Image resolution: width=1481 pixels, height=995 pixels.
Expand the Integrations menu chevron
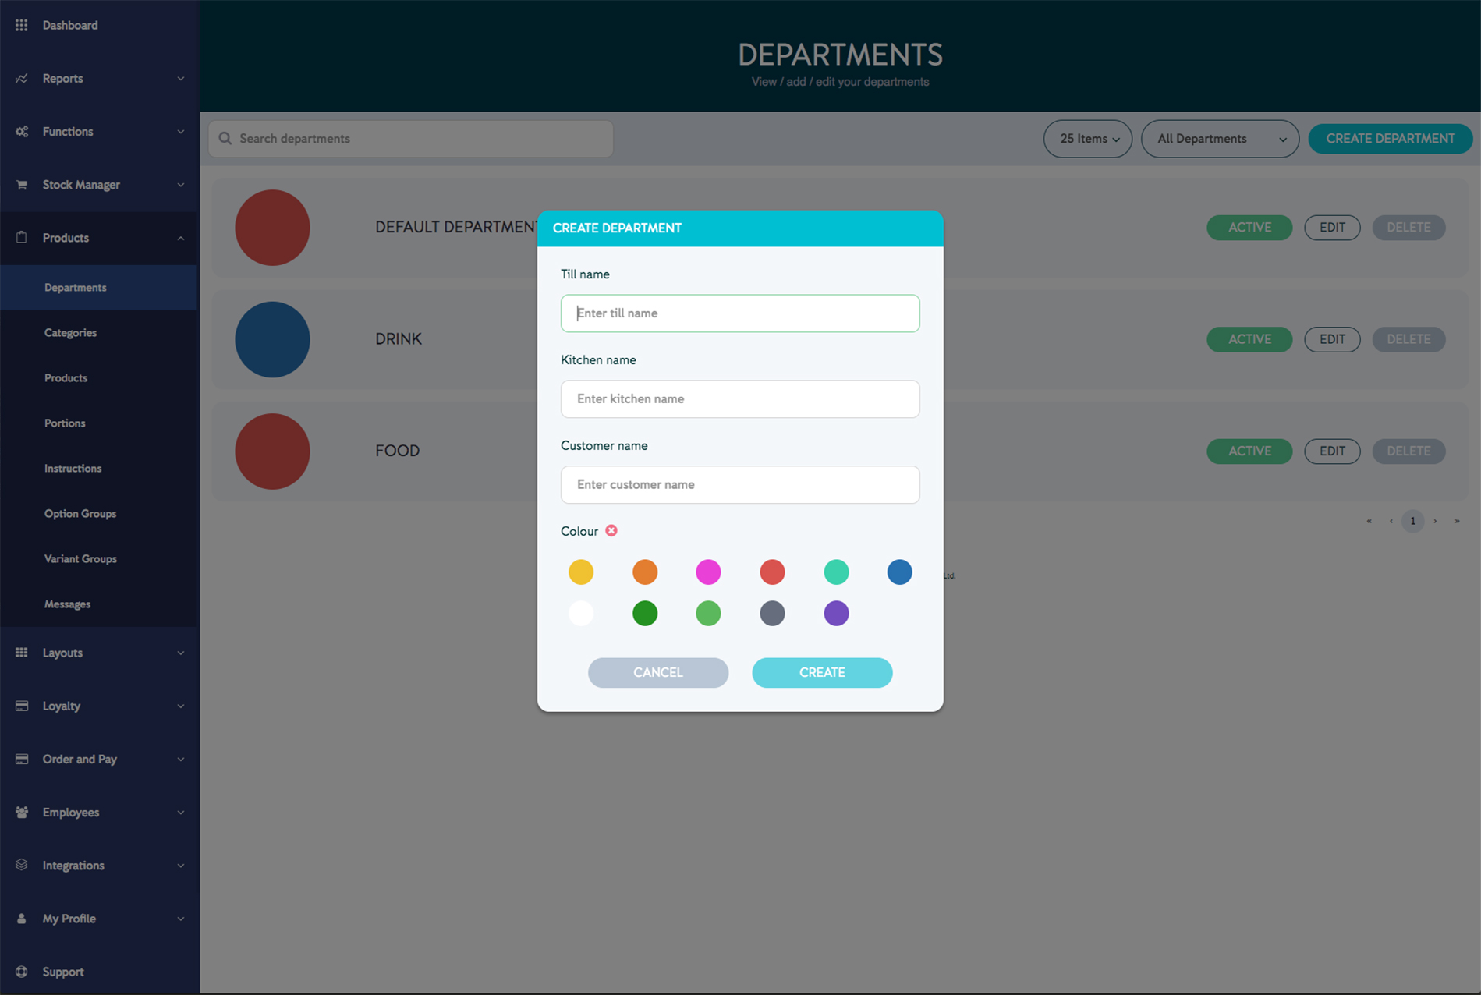point(181,866)
